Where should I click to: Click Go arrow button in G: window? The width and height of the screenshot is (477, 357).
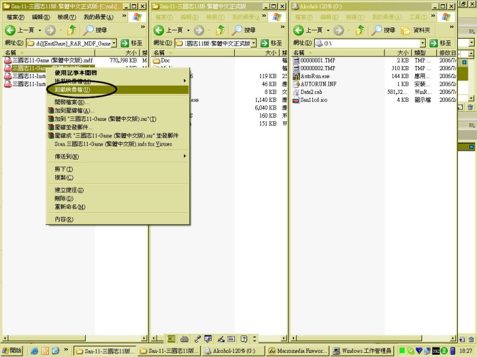point(433,43)
